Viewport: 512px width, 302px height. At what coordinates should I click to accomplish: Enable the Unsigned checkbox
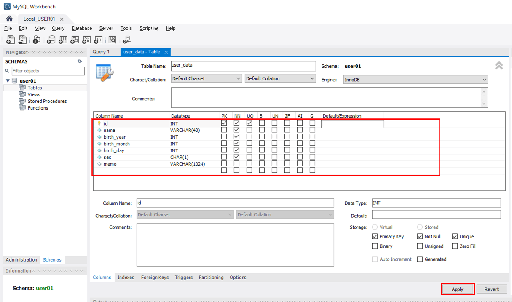point(420,246)
